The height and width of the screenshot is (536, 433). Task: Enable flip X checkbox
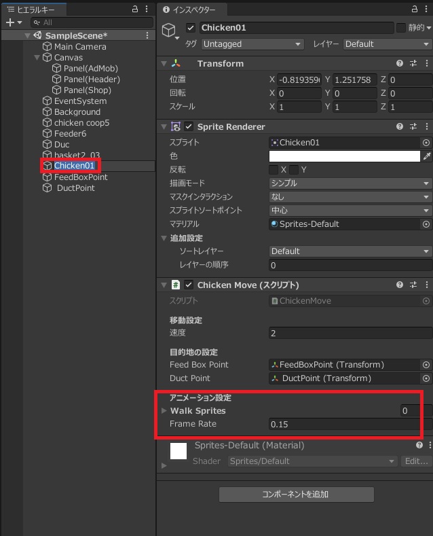(274, 170)
